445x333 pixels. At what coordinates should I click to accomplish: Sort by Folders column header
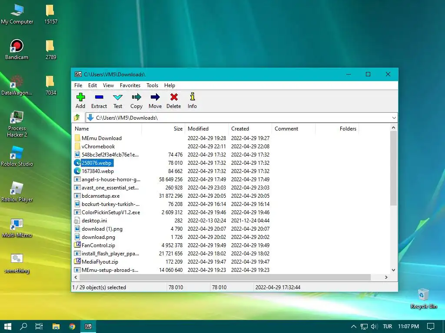click(337, 128)
